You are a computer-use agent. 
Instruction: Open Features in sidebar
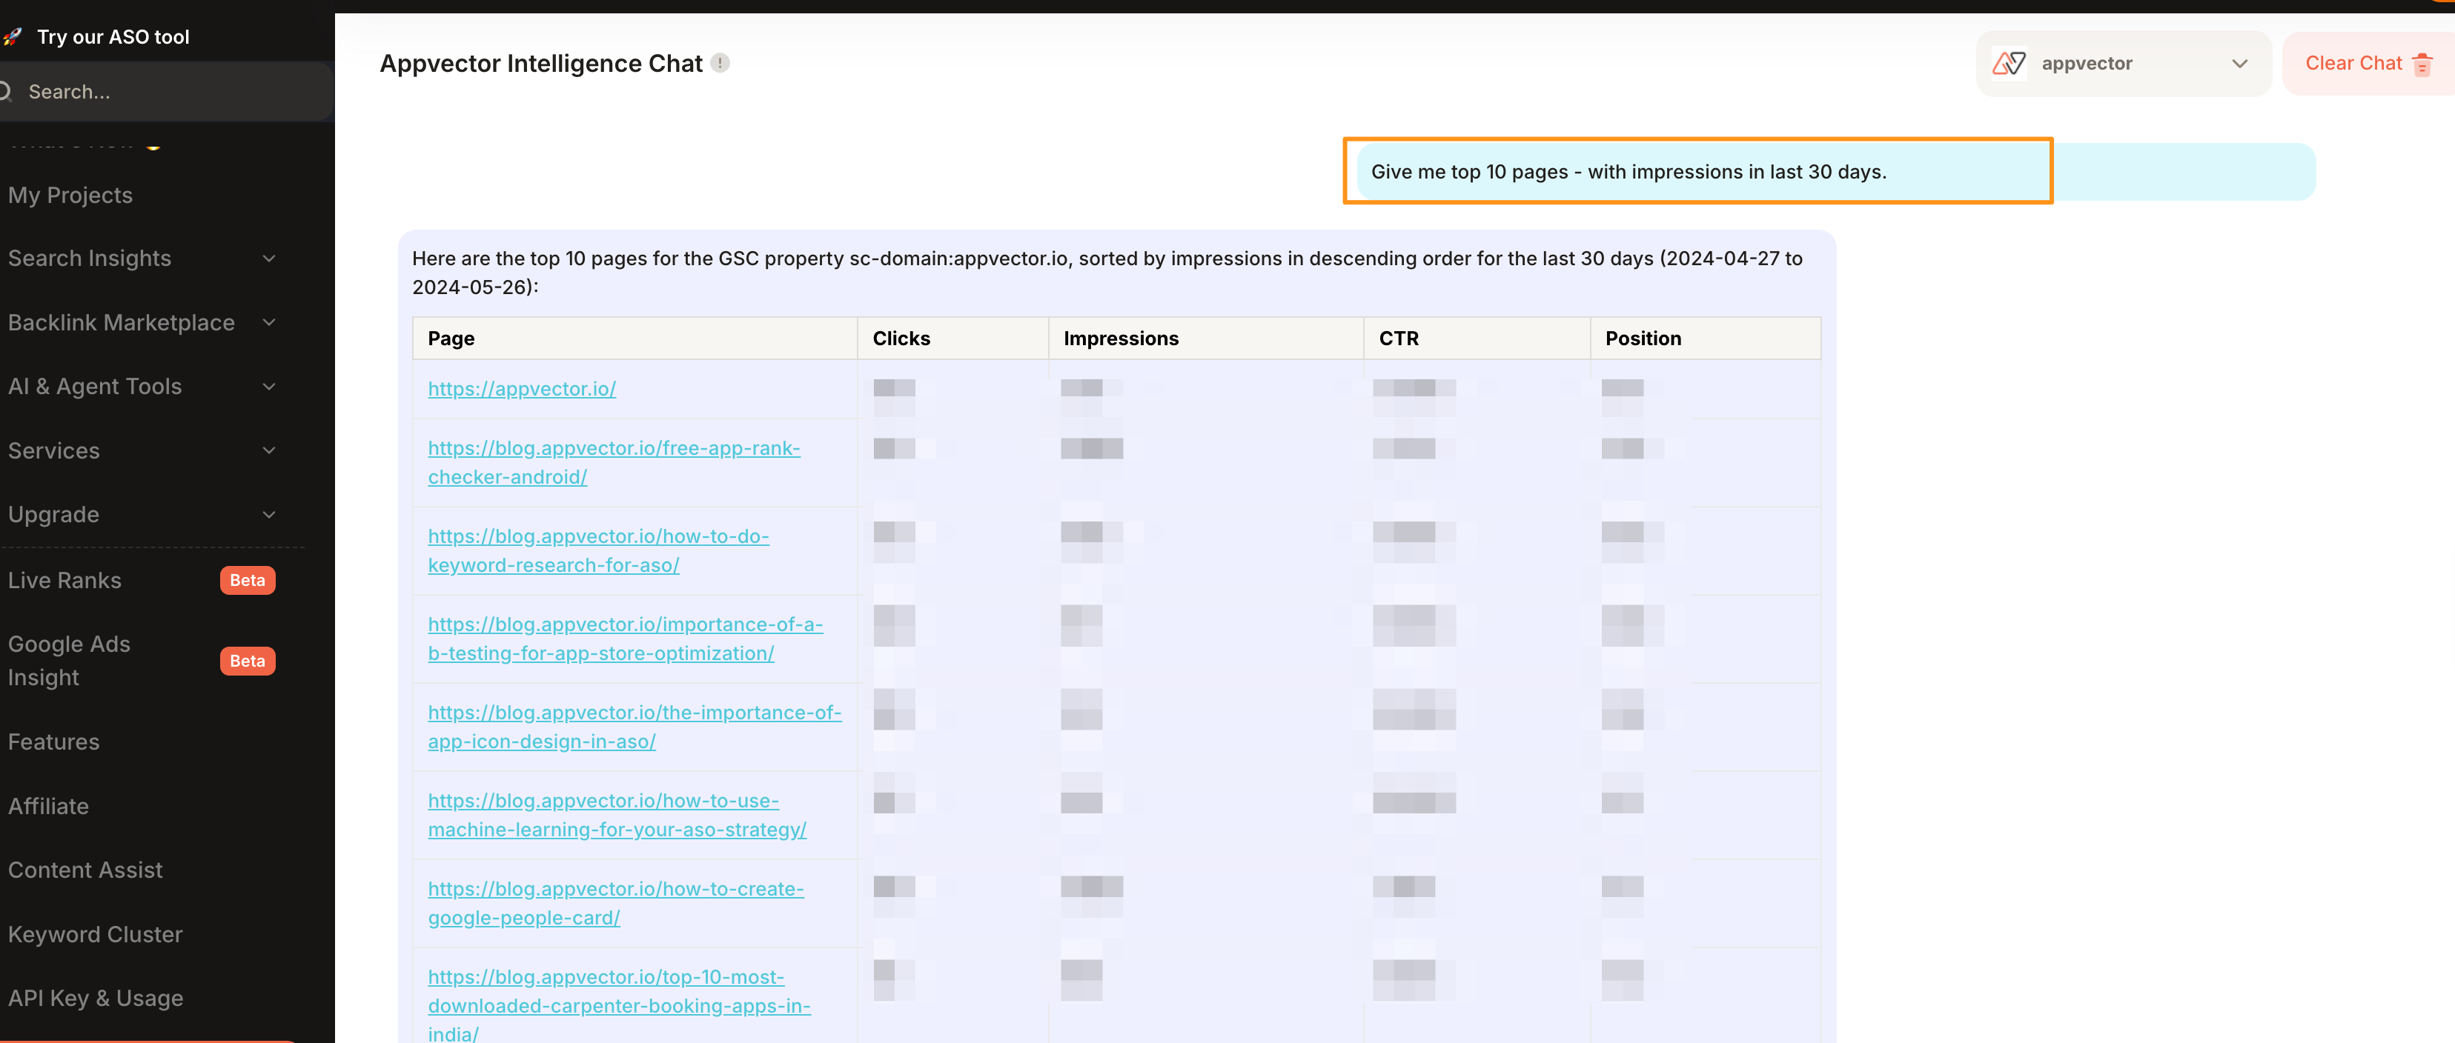(x=53, y=741)
